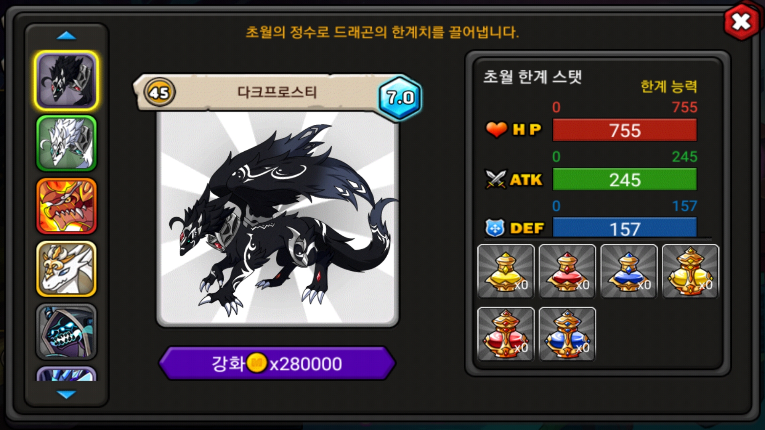The height and width of the screenshot is (430, 765).
Task: Select the white frost dragon portrait
Action: click(x=67, y=143)
